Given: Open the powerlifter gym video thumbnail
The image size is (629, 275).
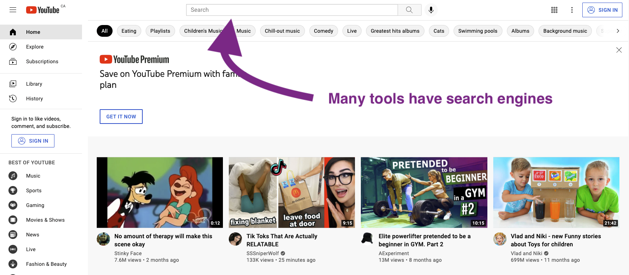Looking at the screenshot, I should coord(424,192).
